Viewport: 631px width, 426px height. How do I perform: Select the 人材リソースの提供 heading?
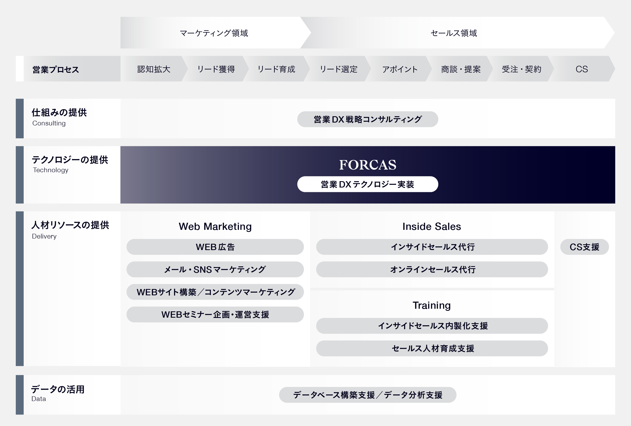click(70, 225)
